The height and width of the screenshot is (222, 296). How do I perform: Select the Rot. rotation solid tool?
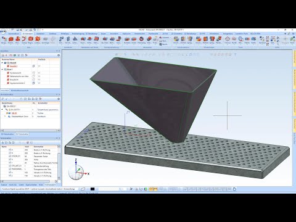[17, 40]
